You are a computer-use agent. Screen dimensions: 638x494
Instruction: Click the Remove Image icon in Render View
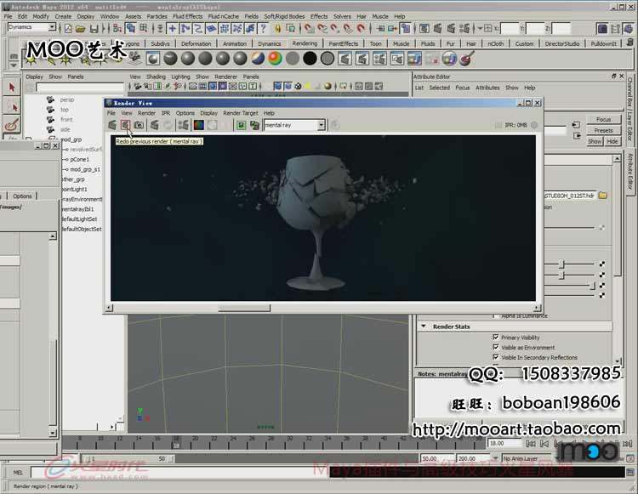254,125
